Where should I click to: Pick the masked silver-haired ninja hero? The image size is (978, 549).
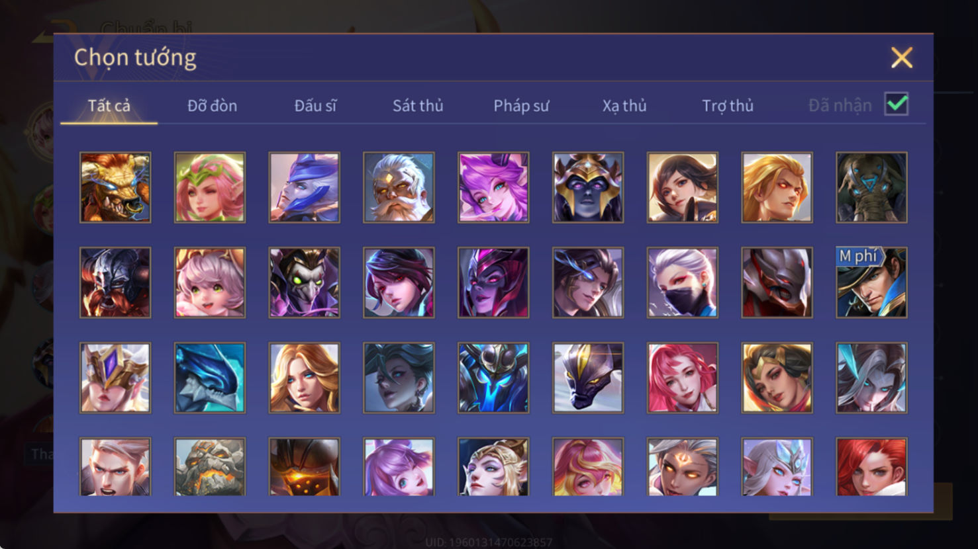tap(682, 282)
